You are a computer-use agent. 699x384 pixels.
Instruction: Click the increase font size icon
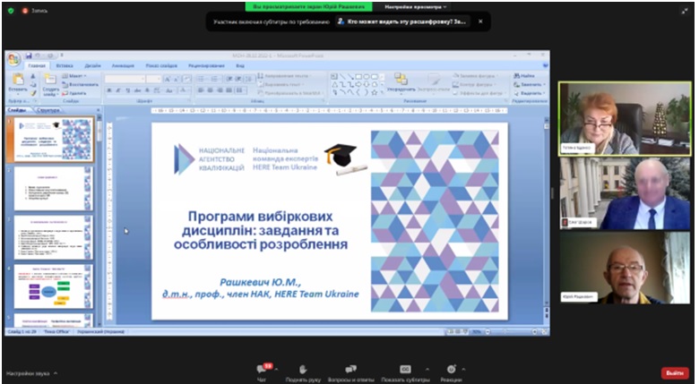click(168, 79)
